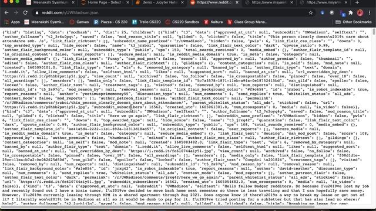Image resolution: width=376 pixels, height=211 pixels.
Task: Open the Meenakshi Syamk... bookmark
Action: 44,22
